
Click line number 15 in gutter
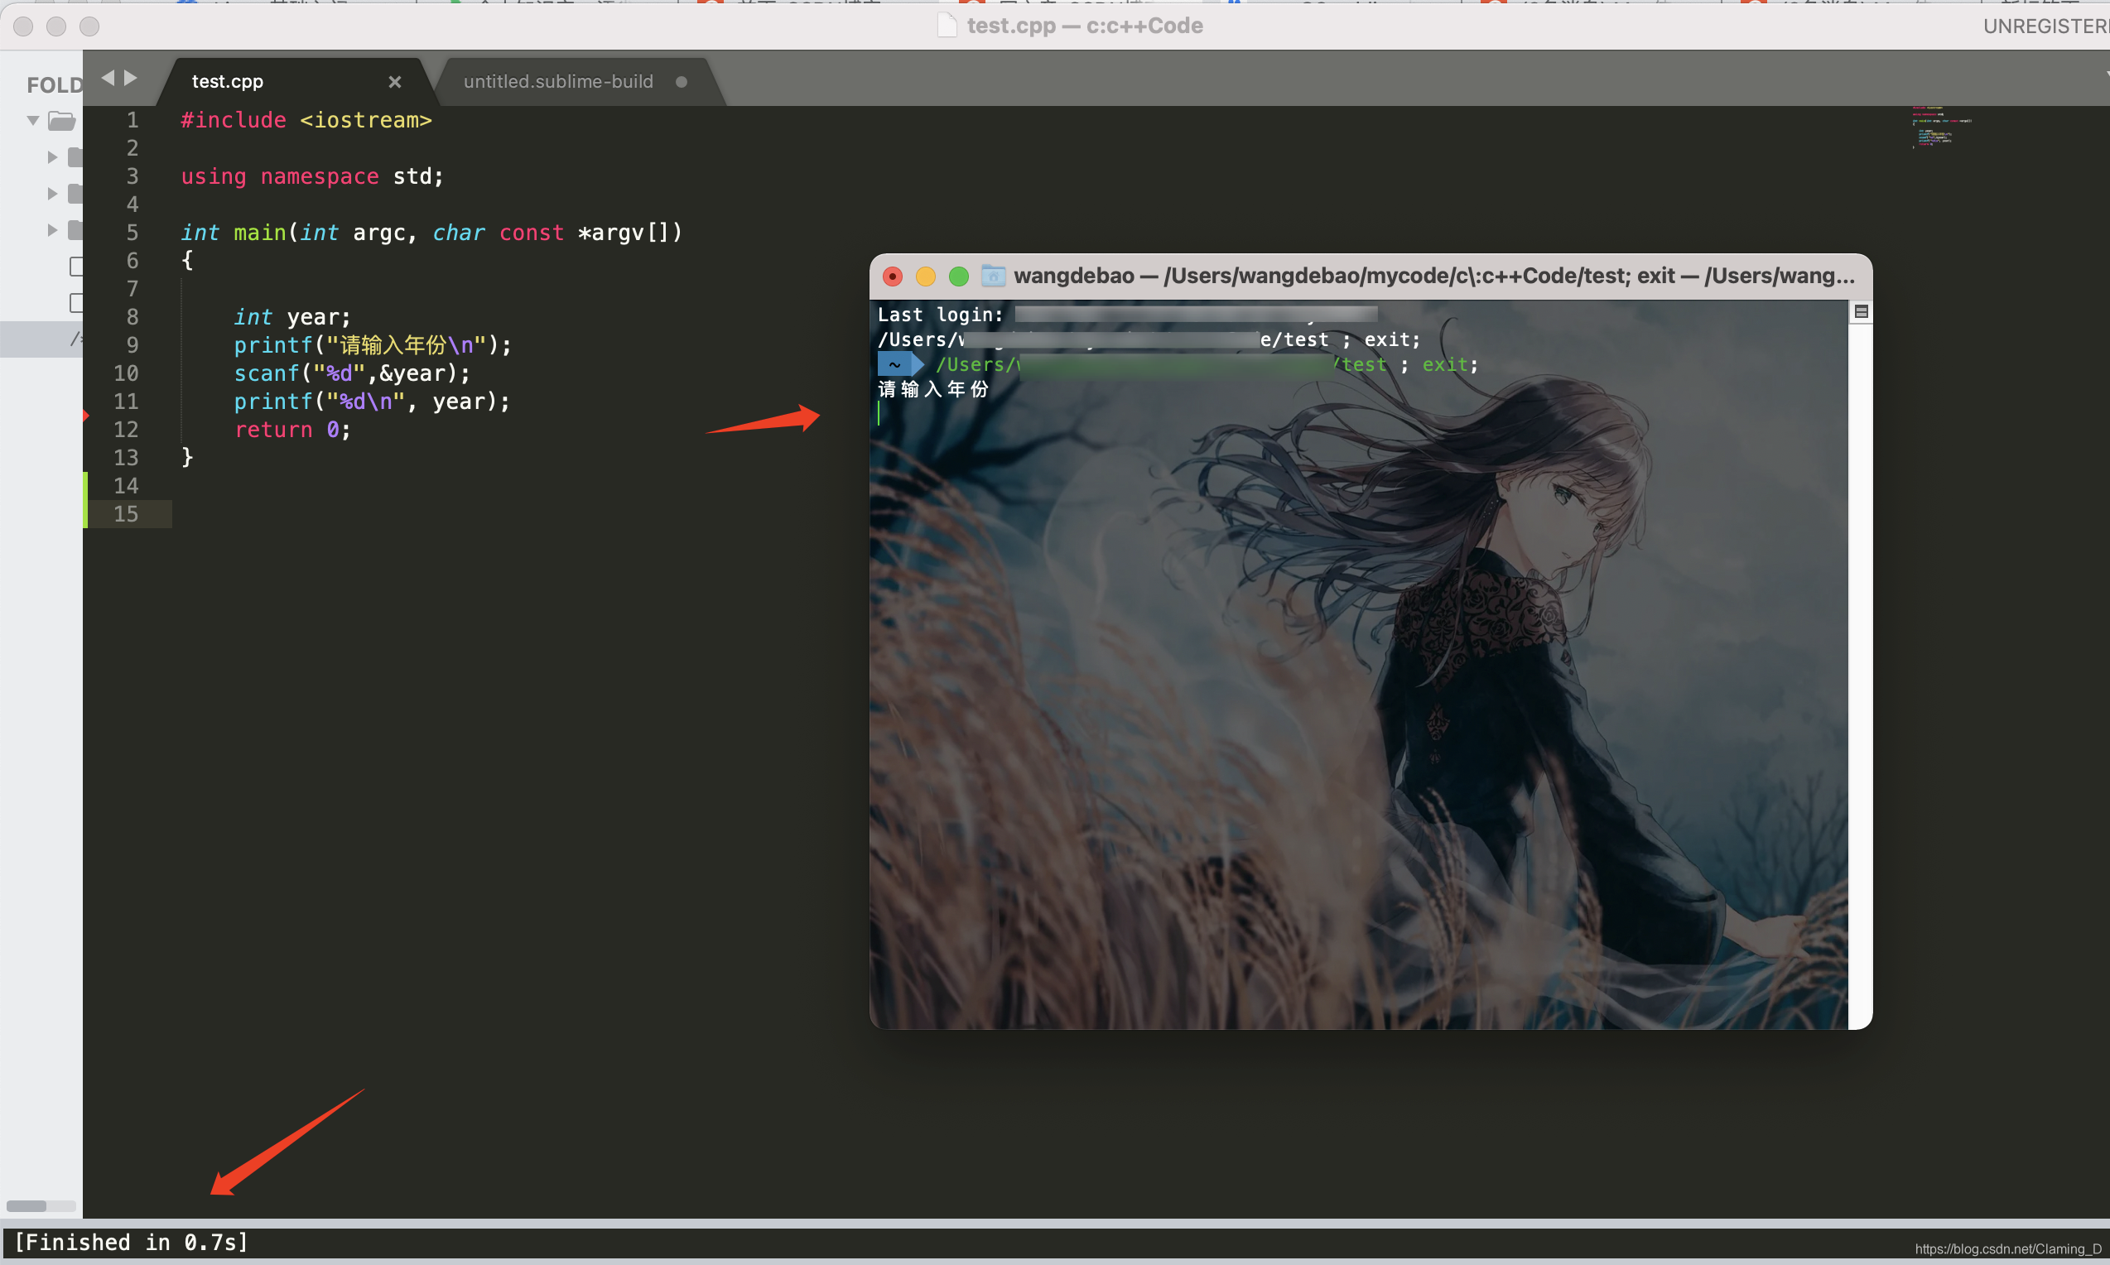pyautogui.click(x=126, y=514)
